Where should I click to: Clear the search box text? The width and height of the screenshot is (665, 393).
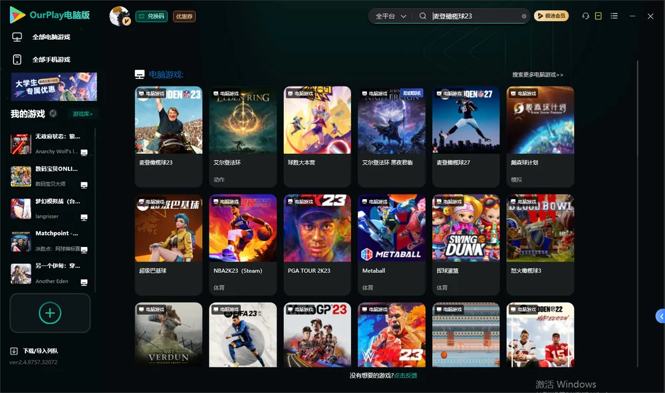coord(524,17)
